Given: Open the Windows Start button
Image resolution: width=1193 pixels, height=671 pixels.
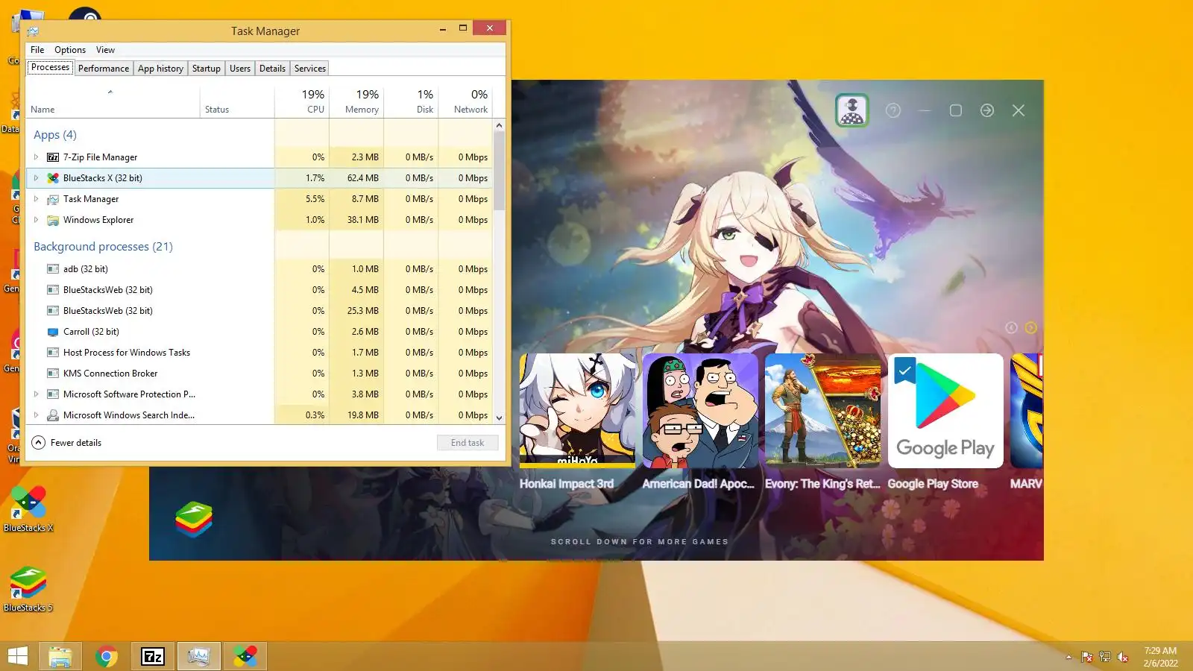Looking at the screenshot, I should [17, 656].
